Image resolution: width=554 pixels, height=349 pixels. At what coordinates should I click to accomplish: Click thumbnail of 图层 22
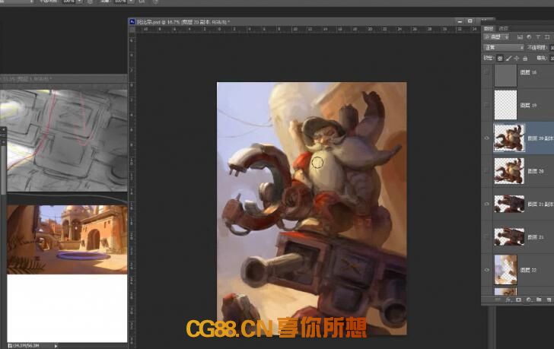(x=505, y=270)
